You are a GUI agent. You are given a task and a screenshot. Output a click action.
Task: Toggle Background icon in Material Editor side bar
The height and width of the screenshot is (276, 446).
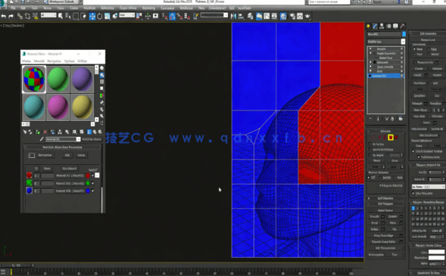(x=101, y=82)
